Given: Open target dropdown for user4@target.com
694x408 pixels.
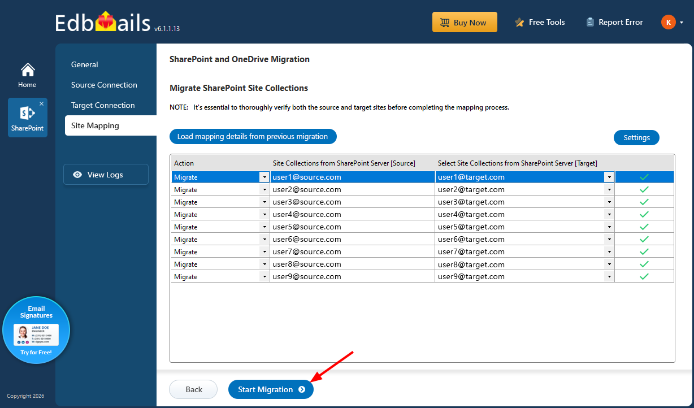Looking at the screenshot, I should coord(609,214).
